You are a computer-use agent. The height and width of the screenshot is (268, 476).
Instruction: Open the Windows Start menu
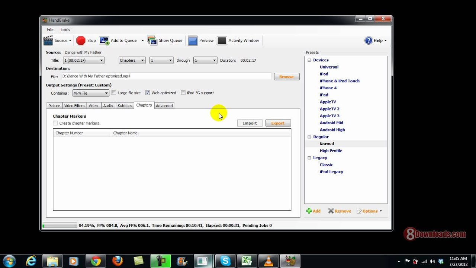[9, 261]
